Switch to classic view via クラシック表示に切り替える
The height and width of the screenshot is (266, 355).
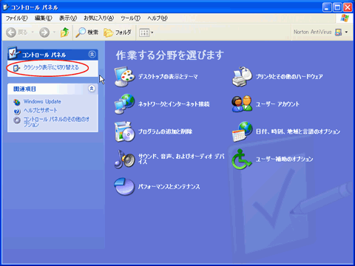click(x=51, y=67)
